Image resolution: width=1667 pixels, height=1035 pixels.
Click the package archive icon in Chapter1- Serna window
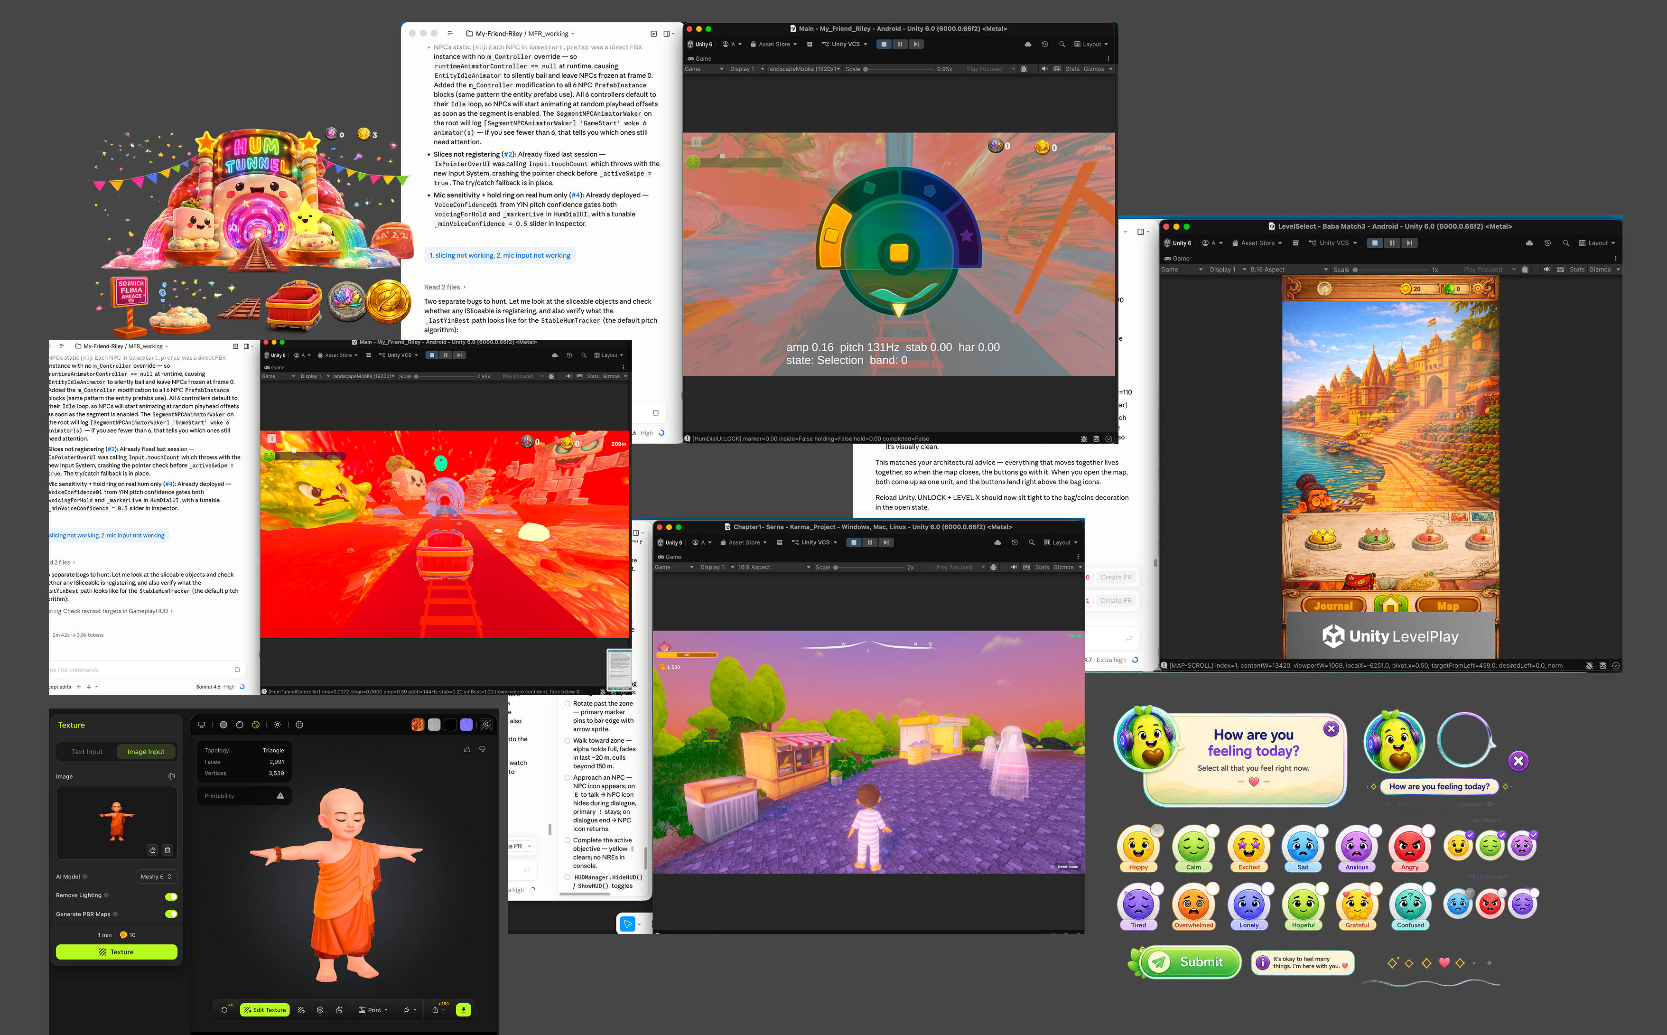coord(780,542)
